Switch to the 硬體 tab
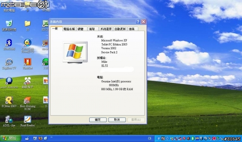 [82, 29]
